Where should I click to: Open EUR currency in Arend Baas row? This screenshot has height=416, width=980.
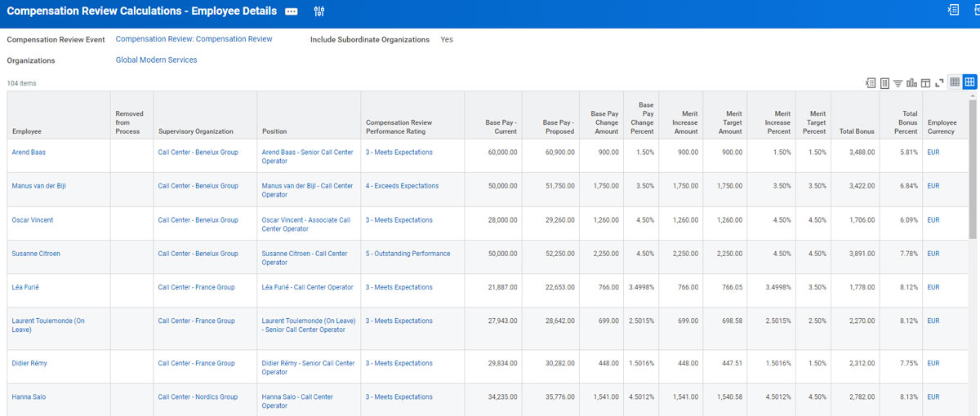point(933,153)
